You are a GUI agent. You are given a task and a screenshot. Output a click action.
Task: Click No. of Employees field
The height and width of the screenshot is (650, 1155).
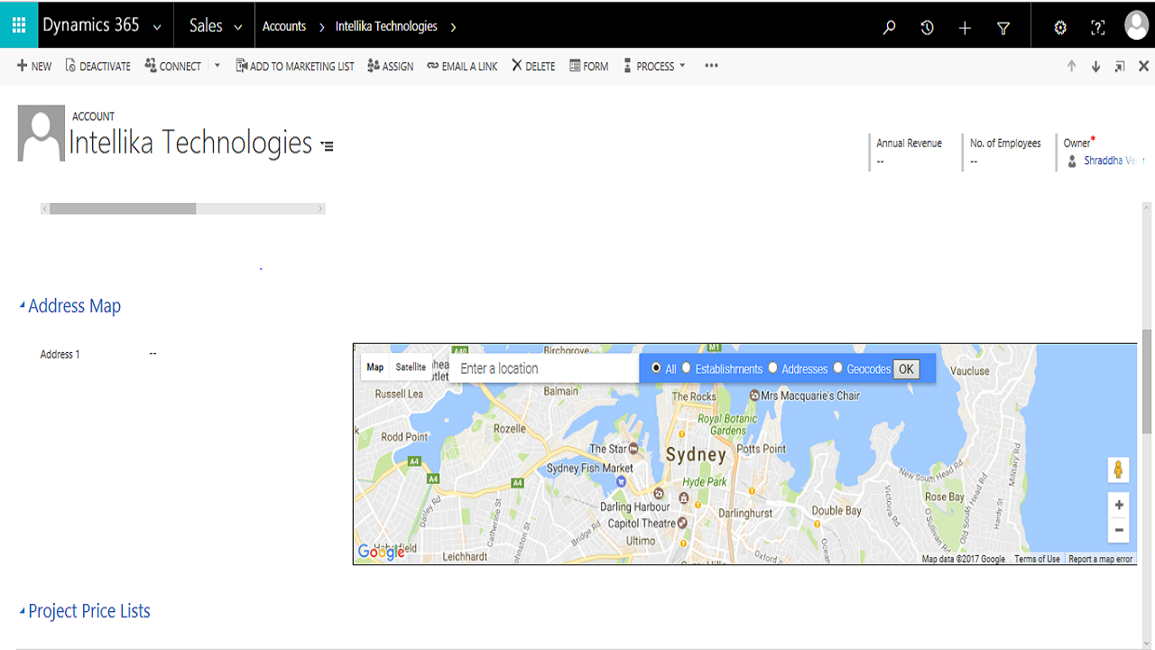point(1005,152)
